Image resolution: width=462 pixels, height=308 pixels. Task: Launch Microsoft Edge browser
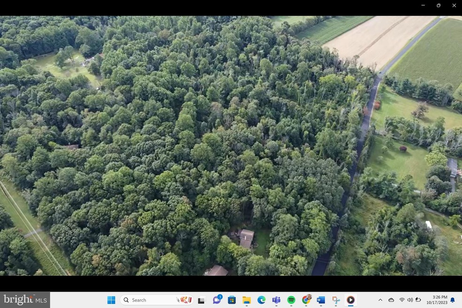(x=262, y=300)
